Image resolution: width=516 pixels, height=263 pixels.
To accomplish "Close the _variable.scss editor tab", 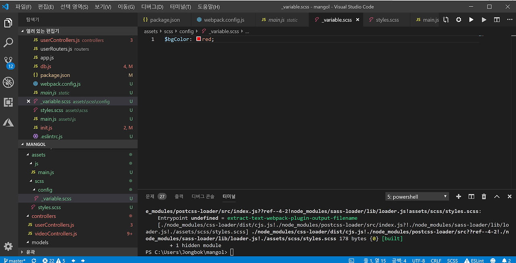I will [x=358, y=20].
